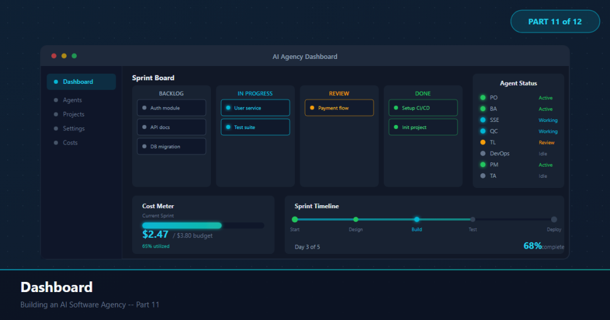
Task: Click the gray dot on Auth module
Action: point(144,108)
